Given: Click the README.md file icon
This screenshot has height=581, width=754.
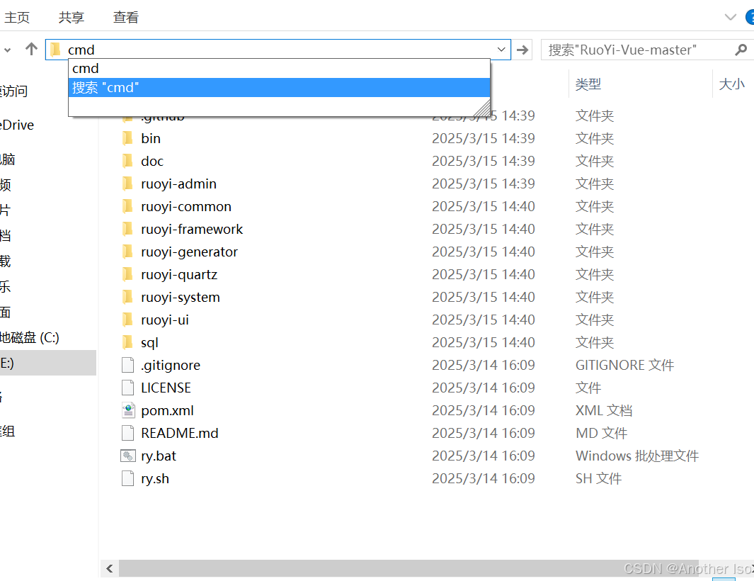Looking at the screenshot, I should [x=128, y=433].
